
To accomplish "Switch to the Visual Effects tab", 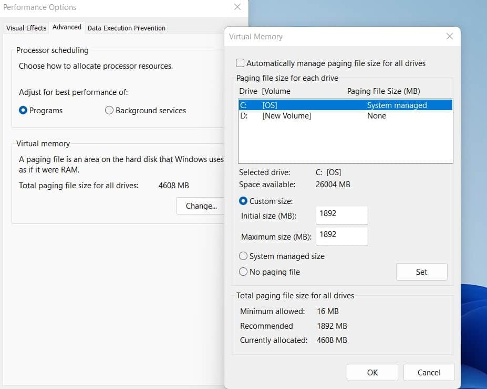I will [25, 28].
